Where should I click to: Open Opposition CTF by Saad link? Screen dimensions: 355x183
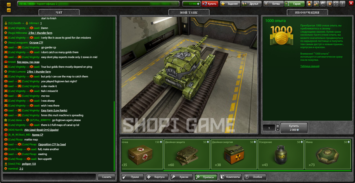tap(52, 144)
